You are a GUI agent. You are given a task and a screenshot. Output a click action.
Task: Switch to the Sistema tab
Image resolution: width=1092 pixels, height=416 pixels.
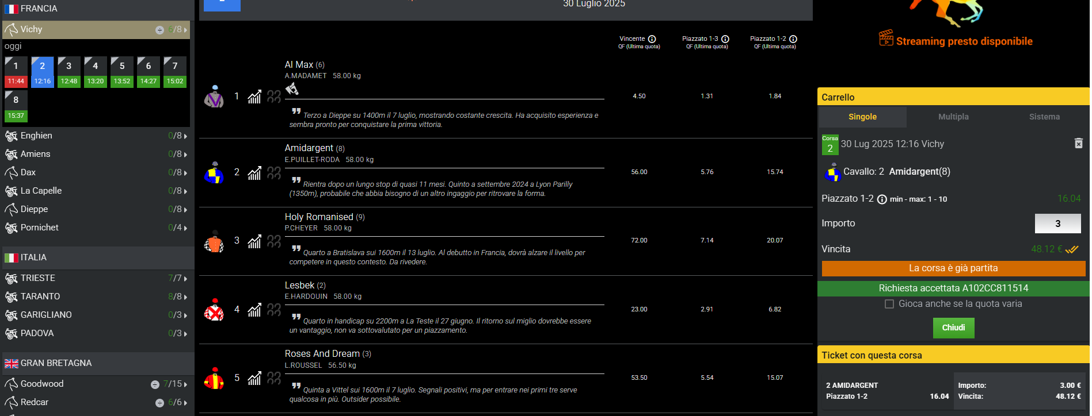[x=1044, y=117]
